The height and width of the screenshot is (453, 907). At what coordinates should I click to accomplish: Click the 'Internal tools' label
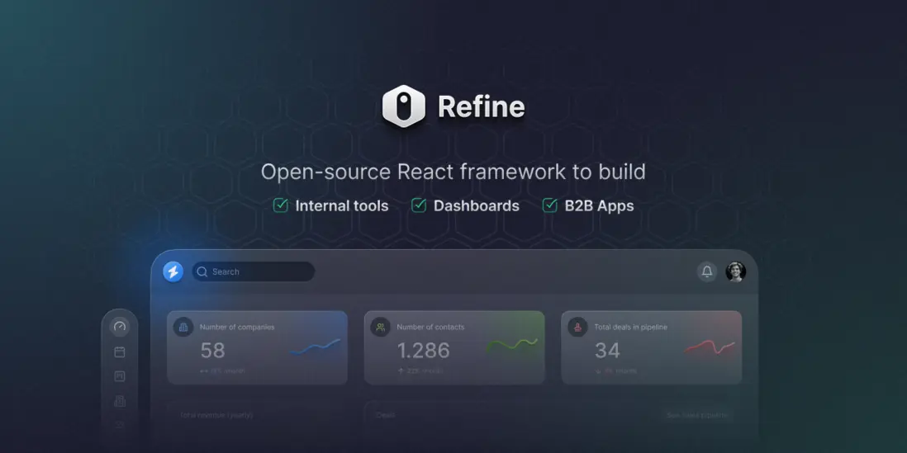(342, 205)
